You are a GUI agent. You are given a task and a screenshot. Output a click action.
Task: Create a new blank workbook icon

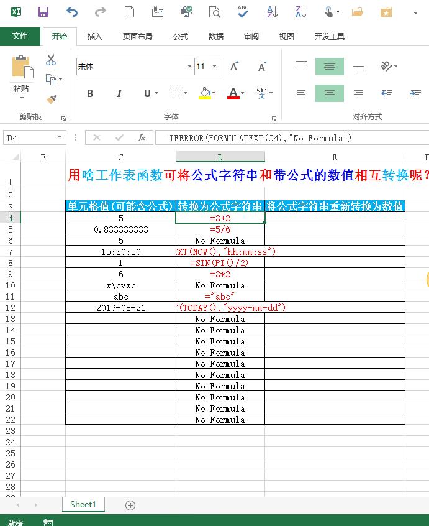129,12
